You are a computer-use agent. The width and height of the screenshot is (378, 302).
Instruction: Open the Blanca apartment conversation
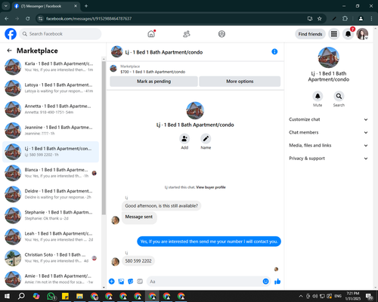coord(51,173)
